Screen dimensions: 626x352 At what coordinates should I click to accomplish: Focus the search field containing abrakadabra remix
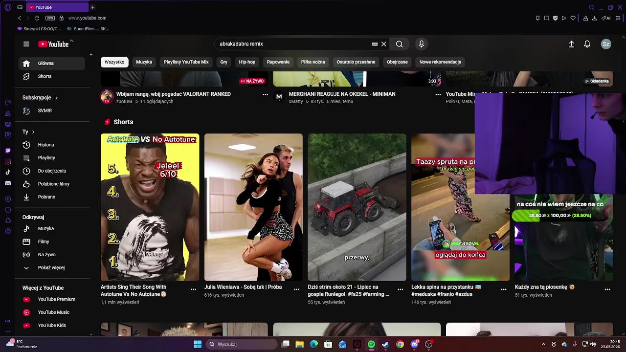293,44
